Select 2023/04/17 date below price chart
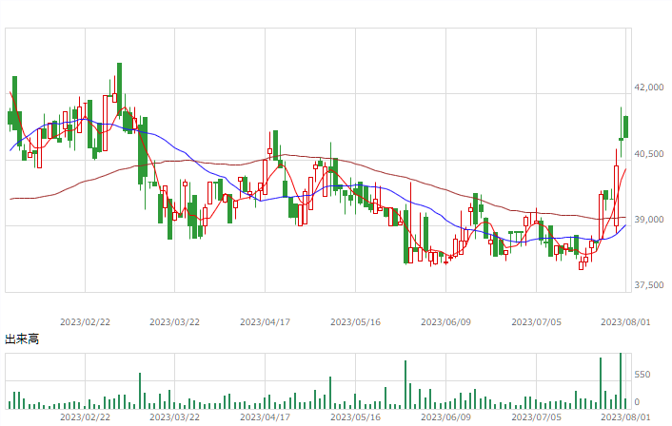The width and height of the screenshot is (672, 426). pyautogui.click(x=265, y=322)
